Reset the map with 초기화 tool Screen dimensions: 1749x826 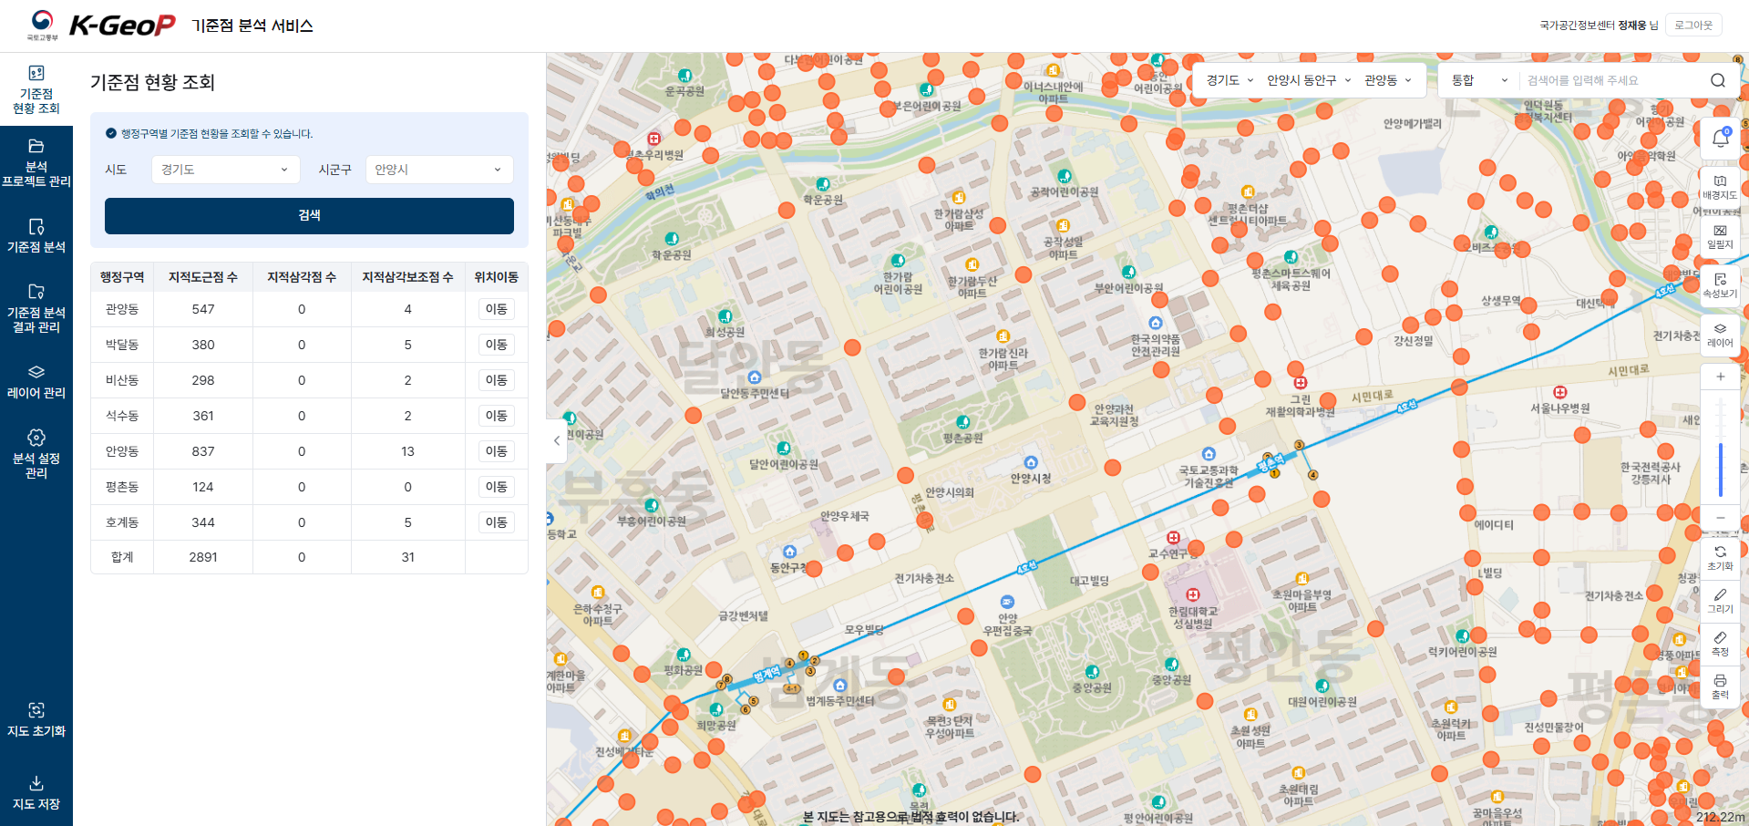pyautogui.click(x=1720, y=558)
